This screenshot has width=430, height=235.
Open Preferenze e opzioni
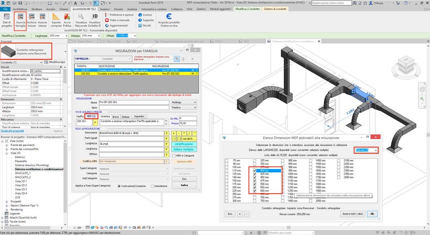click(x=119, y=15)
